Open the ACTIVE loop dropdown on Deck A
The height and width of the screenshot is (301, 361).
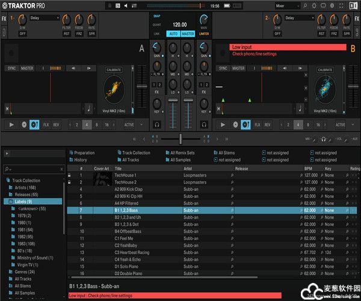[x=131, y=125]
